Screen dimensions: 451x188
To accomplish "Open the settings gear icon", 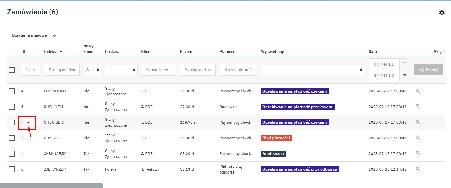I will [442, 13].
